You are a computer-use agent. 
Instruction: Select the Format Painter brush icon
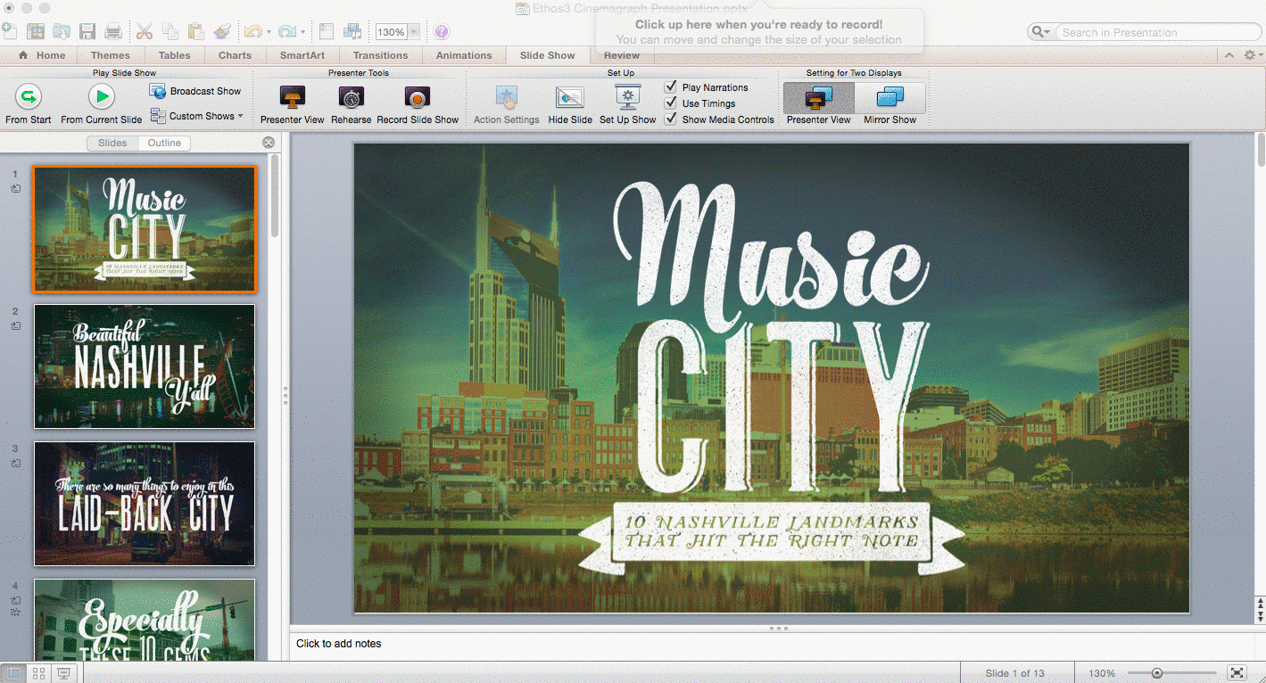point(222,31)
